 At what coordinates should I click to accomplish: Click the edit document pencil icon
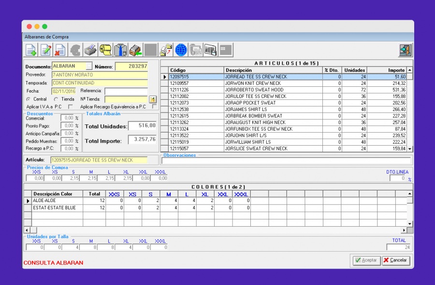point(46,50)
